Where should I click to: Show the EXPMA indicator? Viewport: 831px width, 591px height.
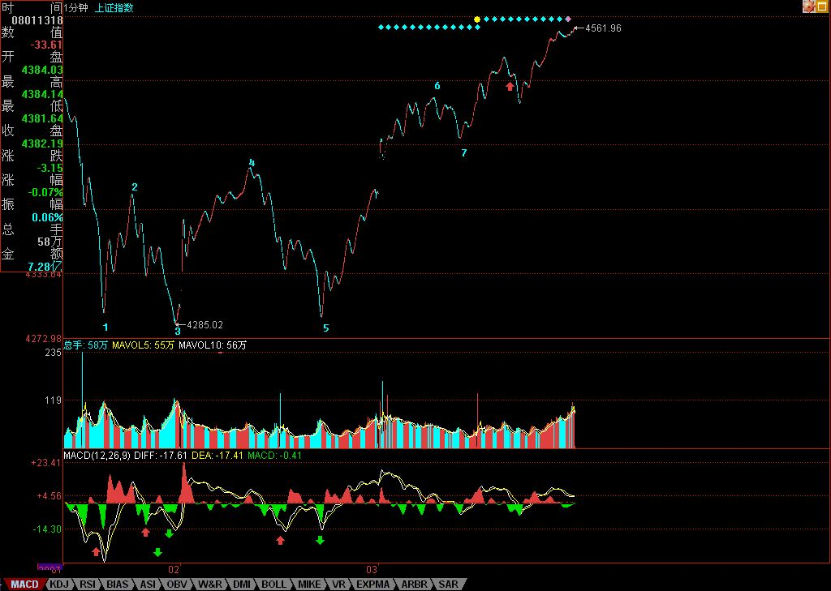click(x=373, y=584)
